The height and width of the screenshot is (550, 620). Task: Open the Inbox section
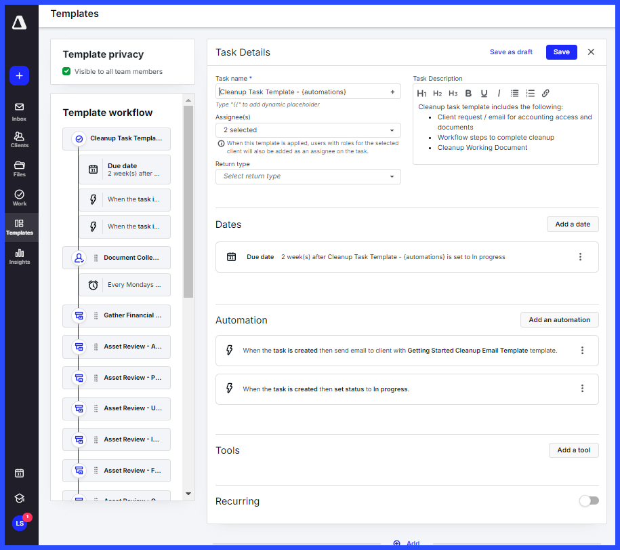pos(19,111)
